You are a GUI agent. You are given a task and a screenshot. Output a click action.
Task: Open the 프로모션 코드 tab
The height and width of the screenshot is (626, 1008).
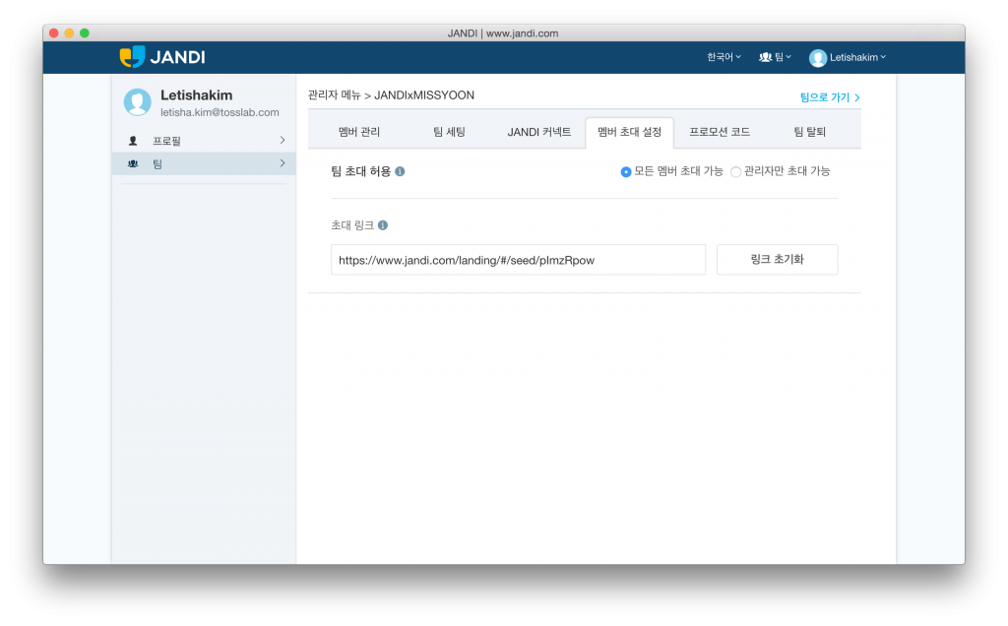(720, 132)
